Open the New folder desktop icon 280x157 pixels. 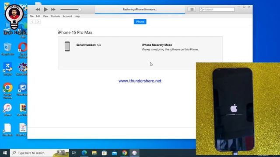[23, 110]
